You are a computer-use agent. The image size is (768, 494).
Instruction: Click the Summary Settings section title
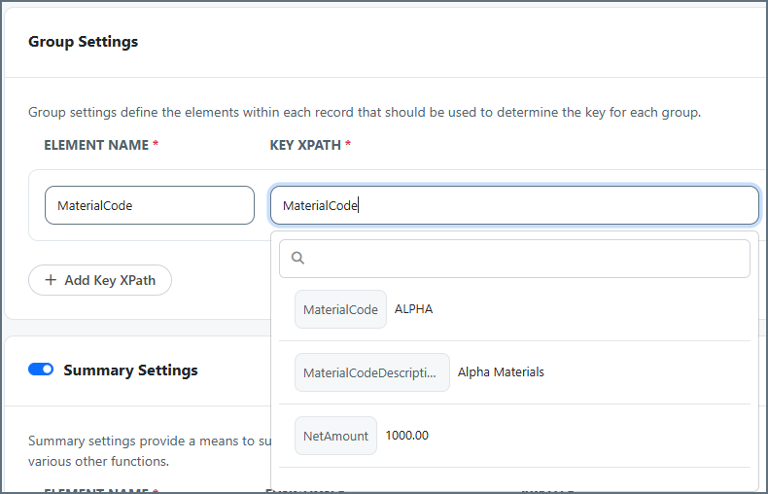(130, 370)
